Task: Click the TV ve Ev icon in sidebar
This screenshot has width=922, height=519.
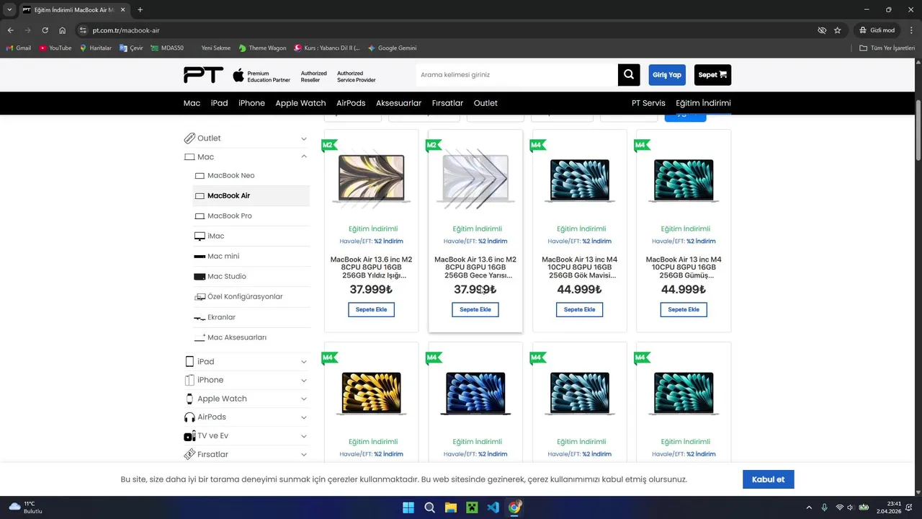Action: click(x=189, y=436)
